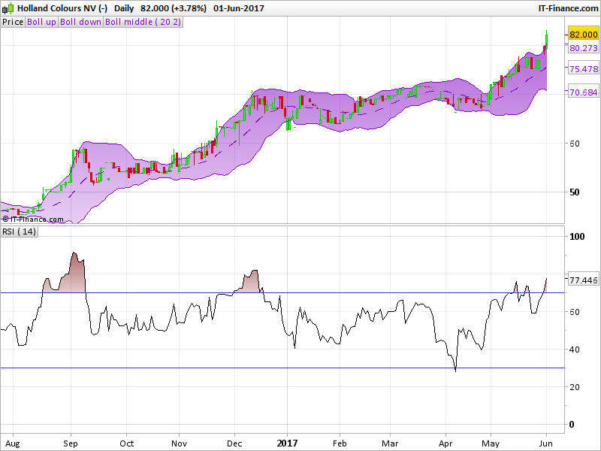Viewport: 601px width, 451px height.
Task: Select the Boll middle (20 2) label
Action: point(143,22)
